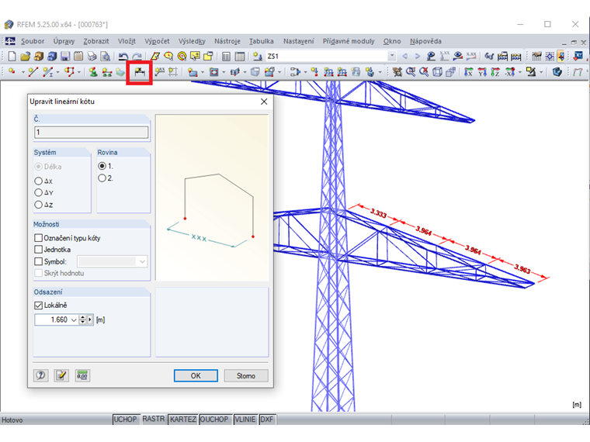This screenshot has height=442, width=590.
Task: Select the ΔZ system option
Action: point(38,205)
